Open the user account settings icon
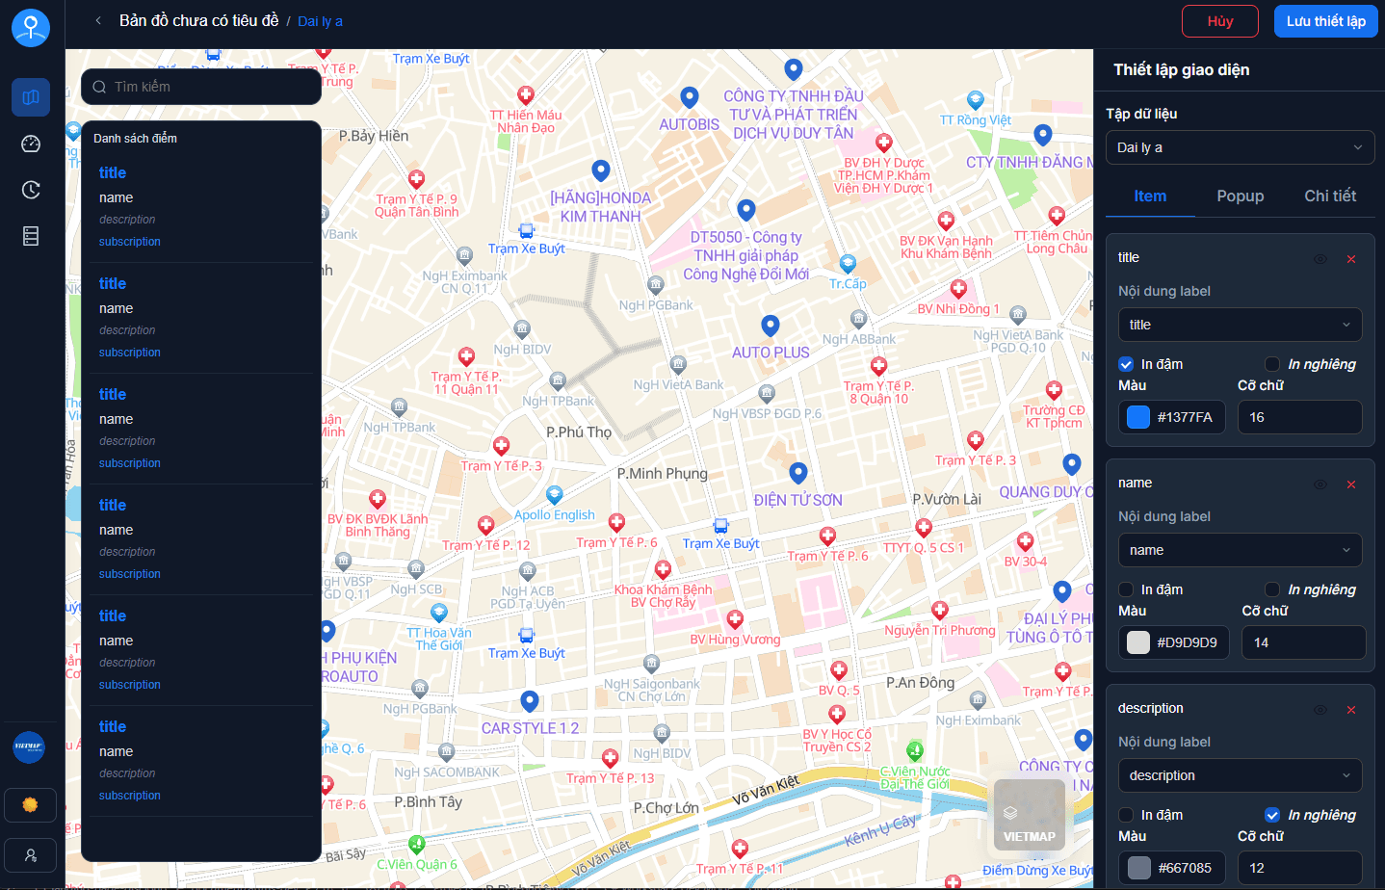 31,855
